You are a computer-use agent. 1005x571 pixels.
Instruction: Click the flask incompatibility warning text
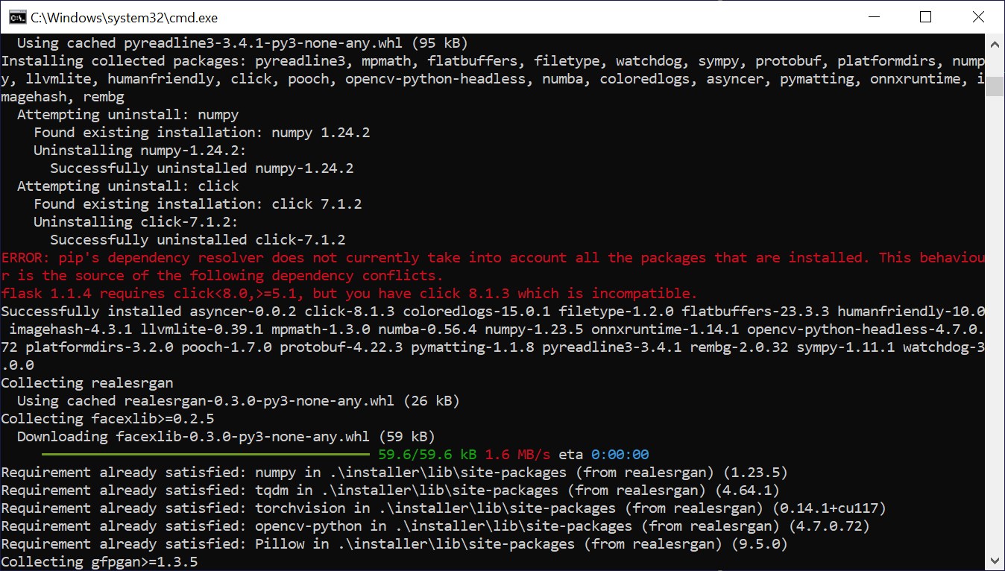point(350,293)
